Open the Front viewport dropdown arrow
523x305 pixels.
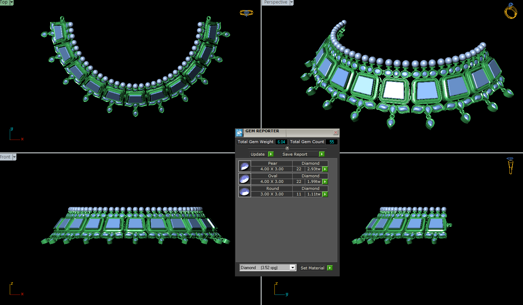tap(14, 157)
